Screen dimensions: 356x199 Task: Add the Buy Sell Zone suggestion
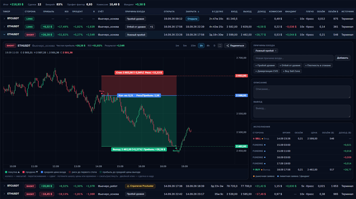pos(291,71)
